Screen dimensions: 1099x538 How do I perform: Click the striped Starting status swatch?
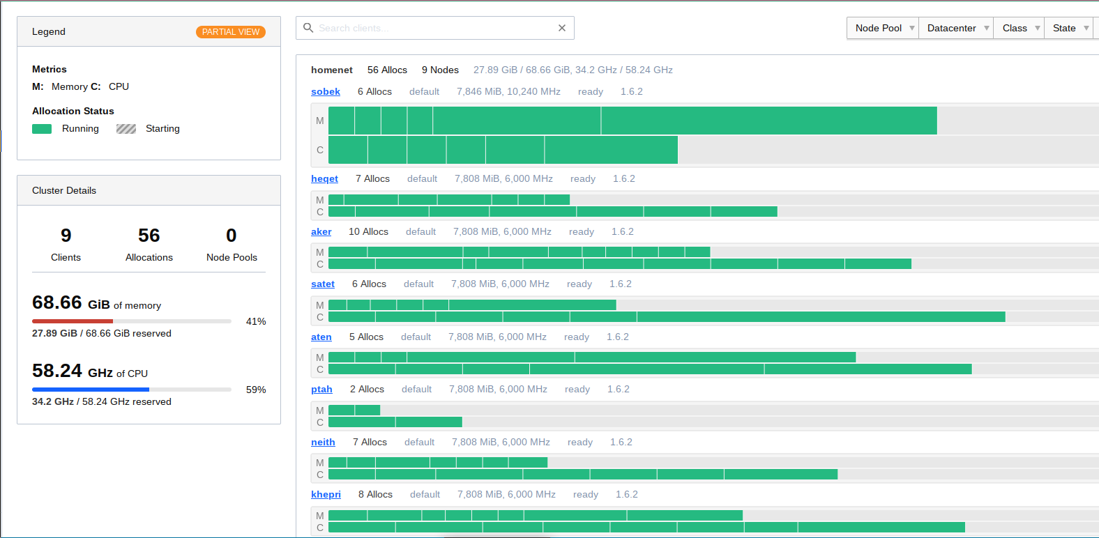(126, 129)
